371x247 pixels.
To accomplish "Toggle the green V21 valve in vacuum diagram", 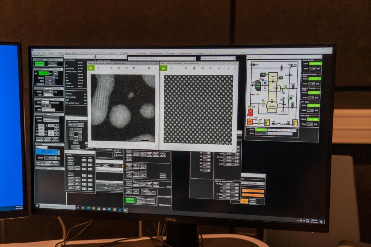I will point(285,88).
